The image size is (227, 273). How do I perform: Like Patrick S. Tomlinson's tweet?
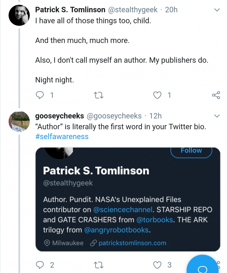click(x=157, y=95)
